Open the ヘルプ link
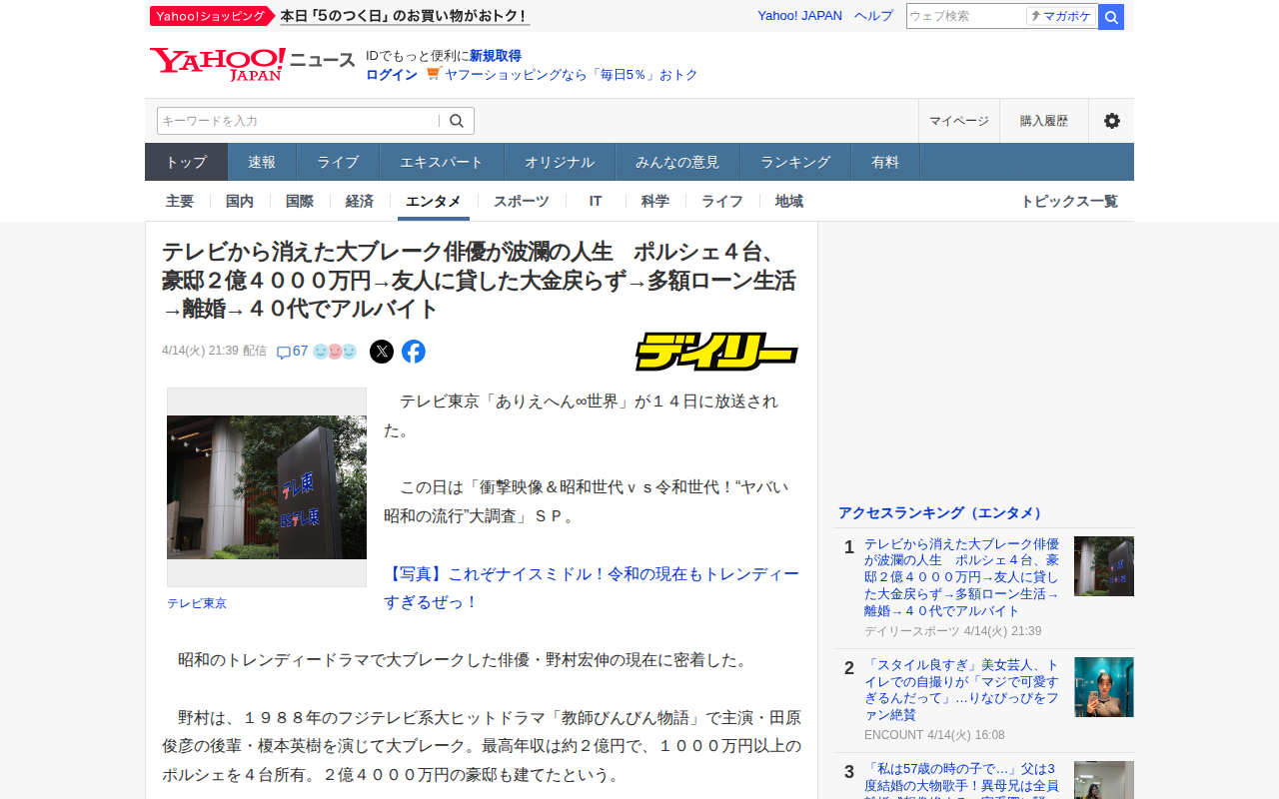Viewport: 1279px width, 799px height. click(873, 16)
